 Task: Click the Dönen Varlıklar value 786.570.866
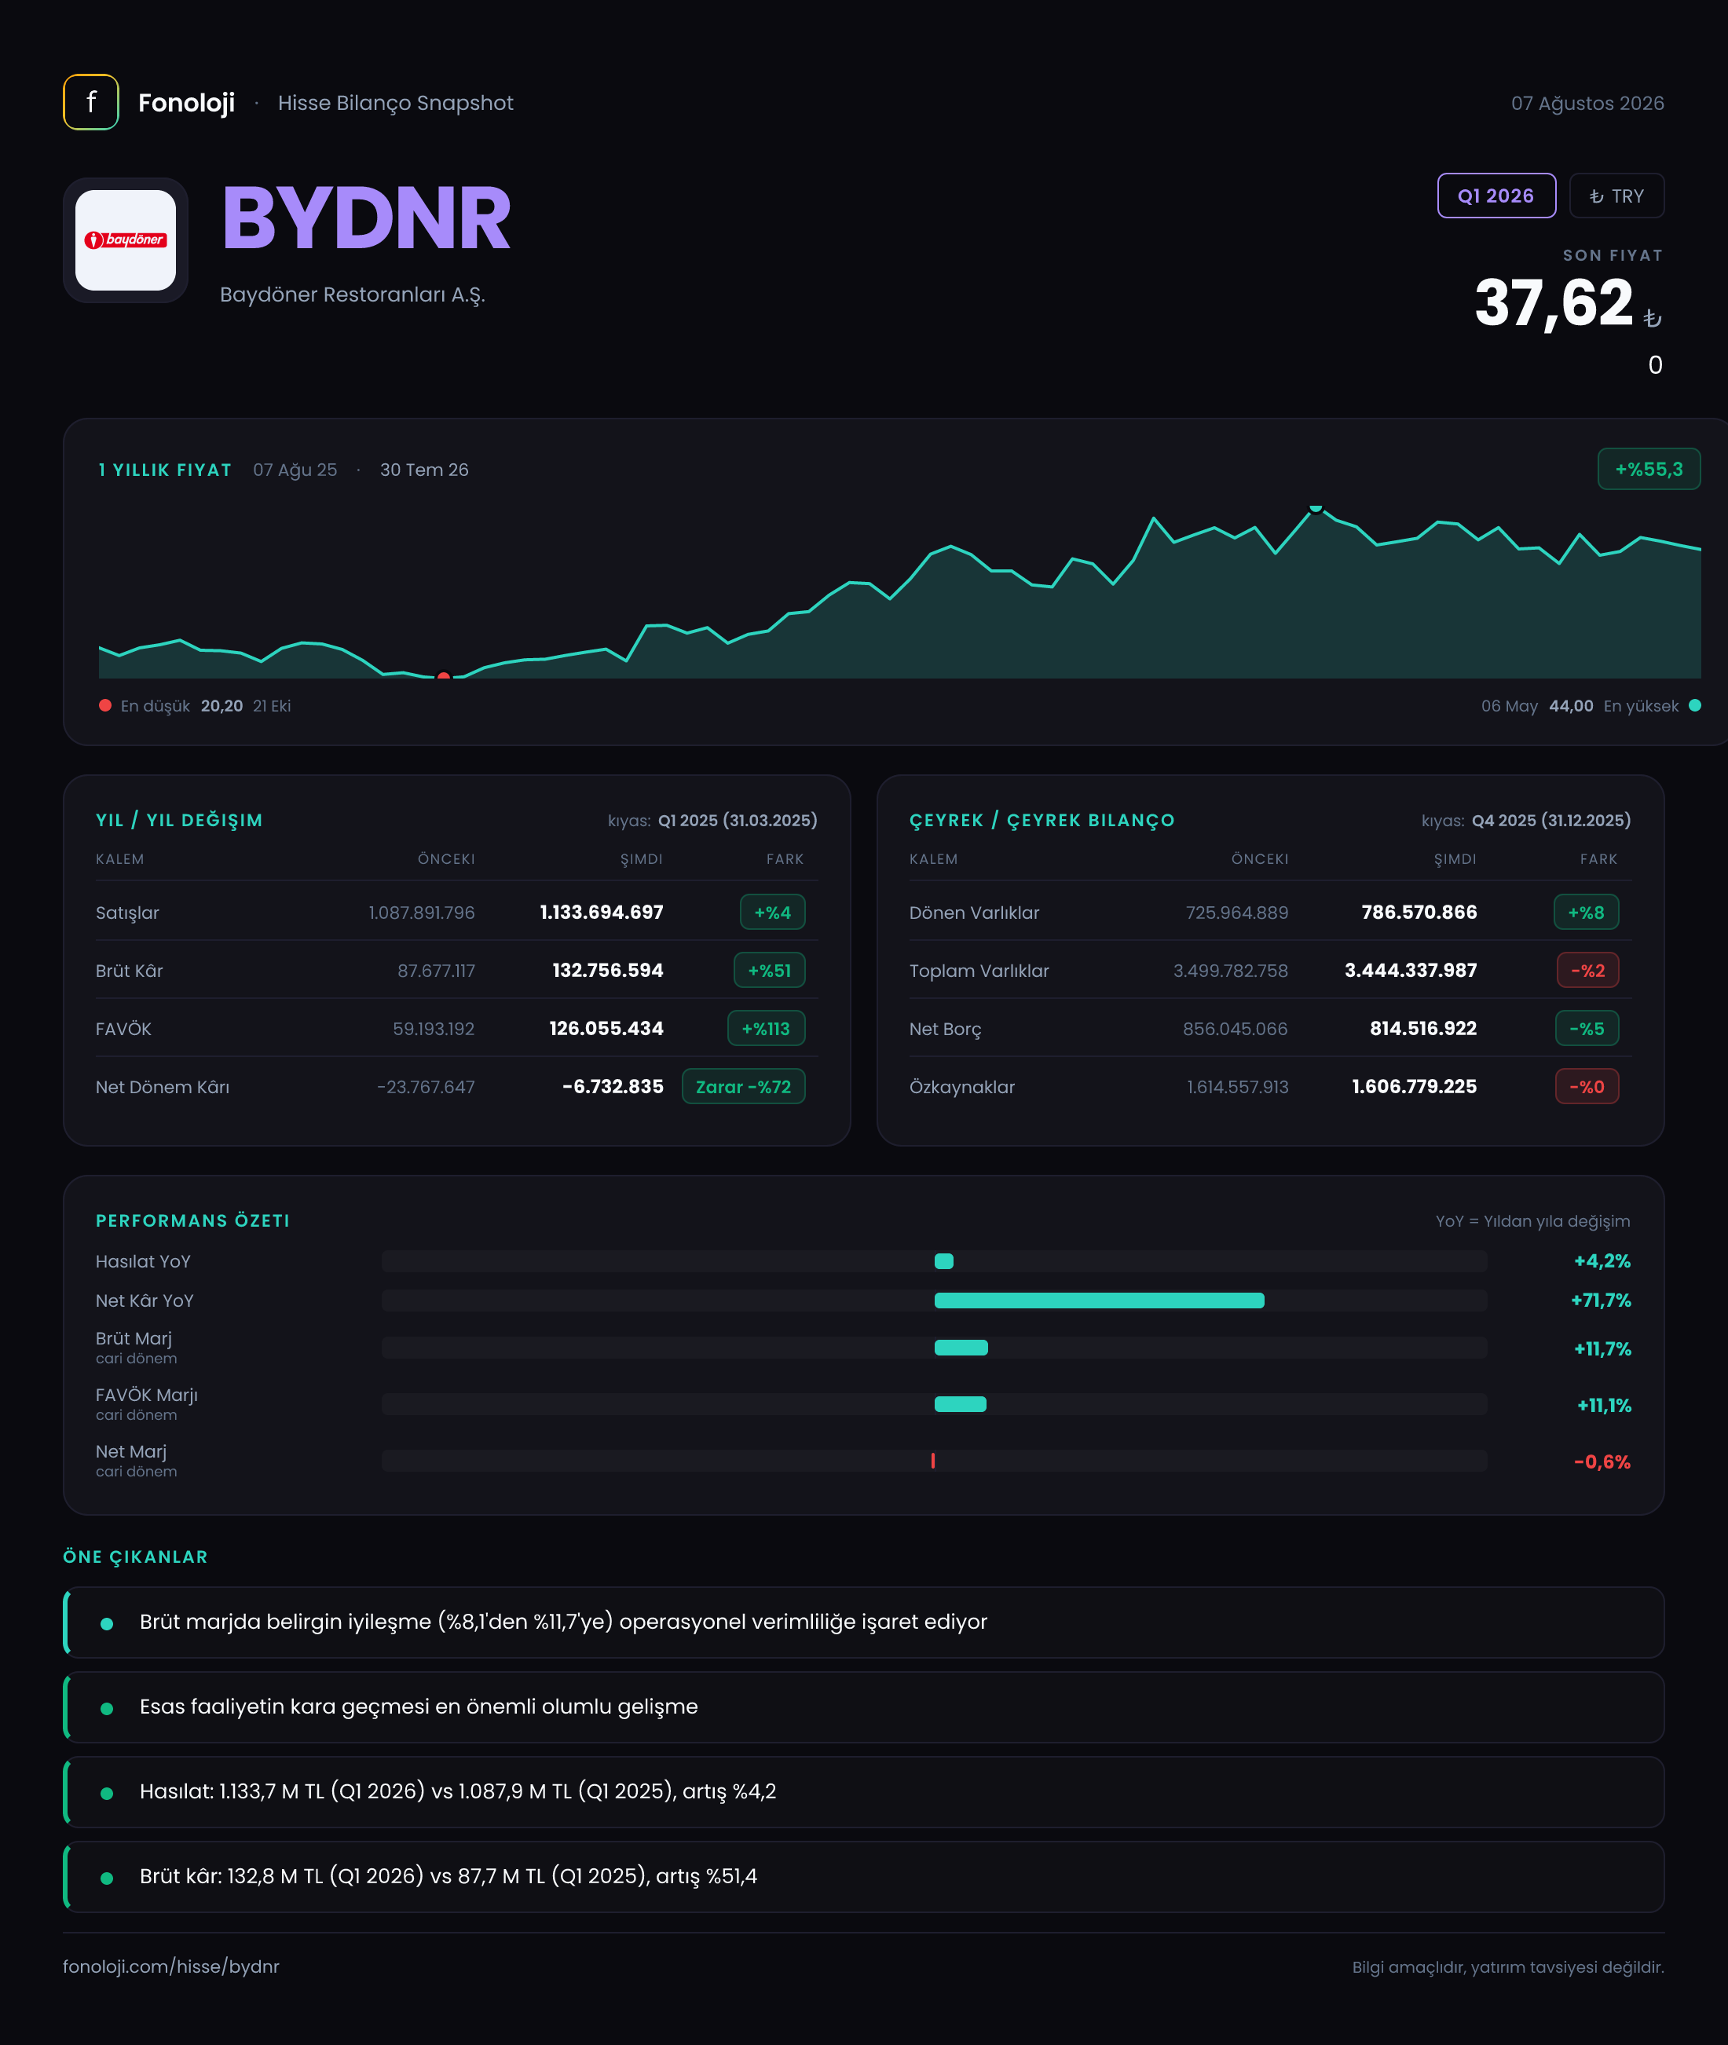1419,912
